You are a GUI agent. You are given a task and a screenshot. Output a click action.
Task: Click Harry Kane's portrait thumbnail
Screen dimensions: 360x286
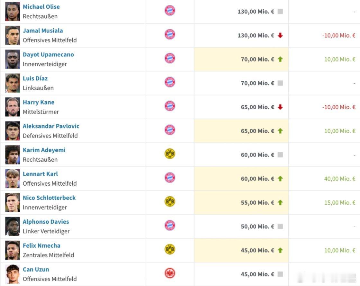[x=13, y=107]
